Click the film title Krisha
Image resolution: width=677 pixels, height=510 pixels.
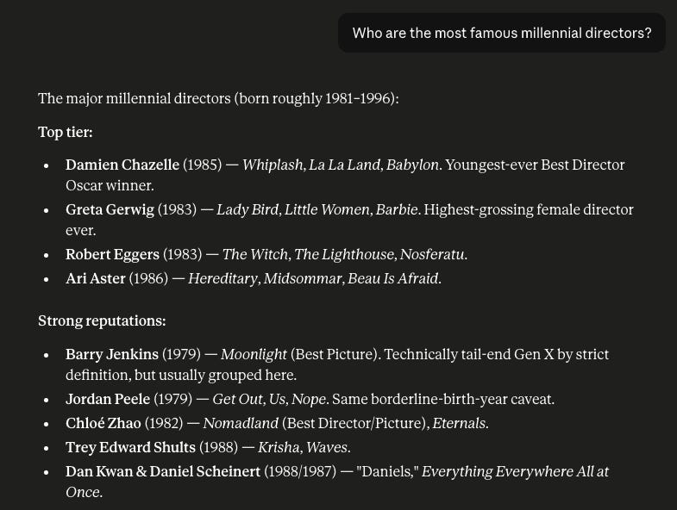[278, 447]
